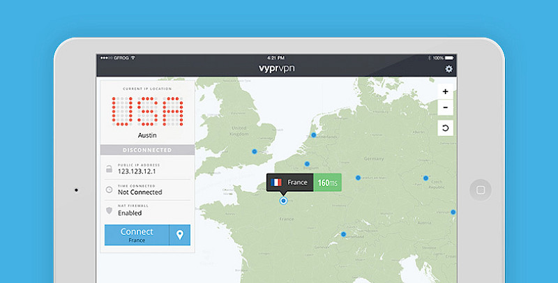This screenshot has width=558, height=283.
Task: Click the 4:21 PM clock in status bar
Action: pyautogui.click(x=276, y=58)
